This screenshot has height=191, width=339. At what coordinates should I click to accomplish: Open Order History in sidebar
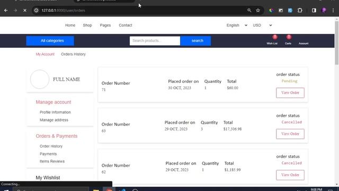point(51,146)
